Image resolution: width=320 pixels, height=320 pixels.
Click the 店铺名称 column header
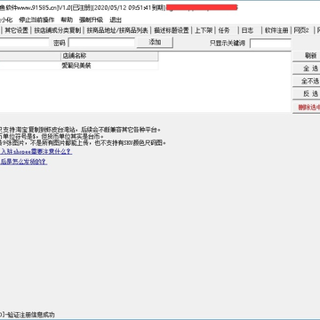click(x=109, y=56)
